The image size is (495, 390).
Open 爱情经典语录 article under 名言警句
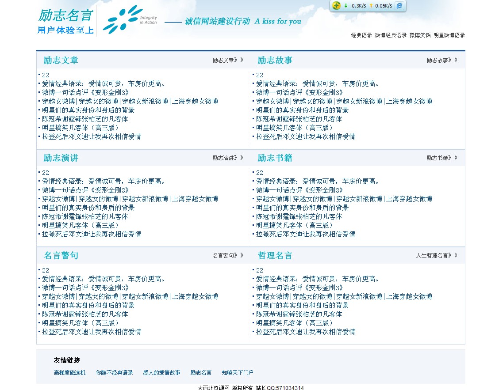pyautogui.click(x=103, y=279)
